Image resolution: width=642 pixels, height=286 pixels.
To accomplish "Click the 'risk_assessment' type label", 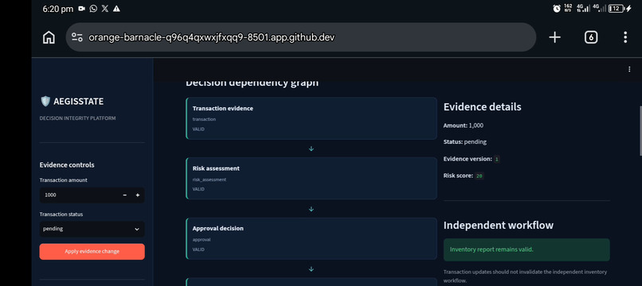I will coord(209,180).
